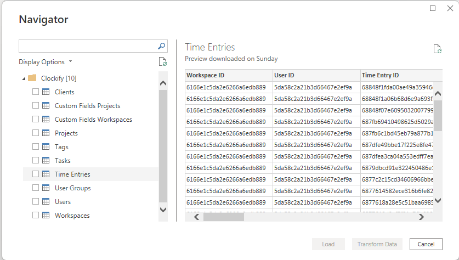Select the Custom Fields Workspaces label

[x=93, y=120]
